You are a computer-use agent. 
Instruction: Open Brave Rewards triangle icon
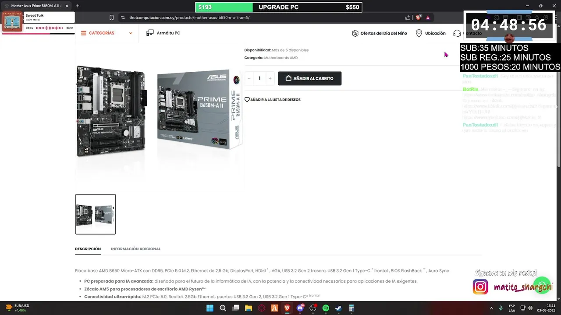pos(428,17)
